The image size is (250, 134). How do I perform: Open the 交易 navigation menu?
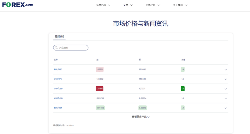point(128,5)
